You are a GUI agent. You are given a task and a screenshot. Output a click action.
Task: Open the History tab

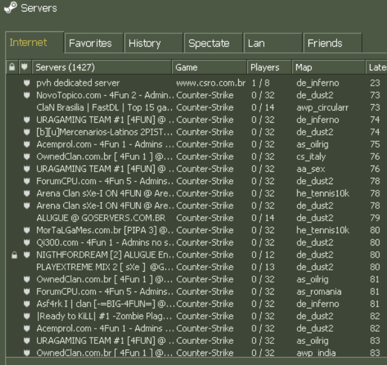[144, 43]
